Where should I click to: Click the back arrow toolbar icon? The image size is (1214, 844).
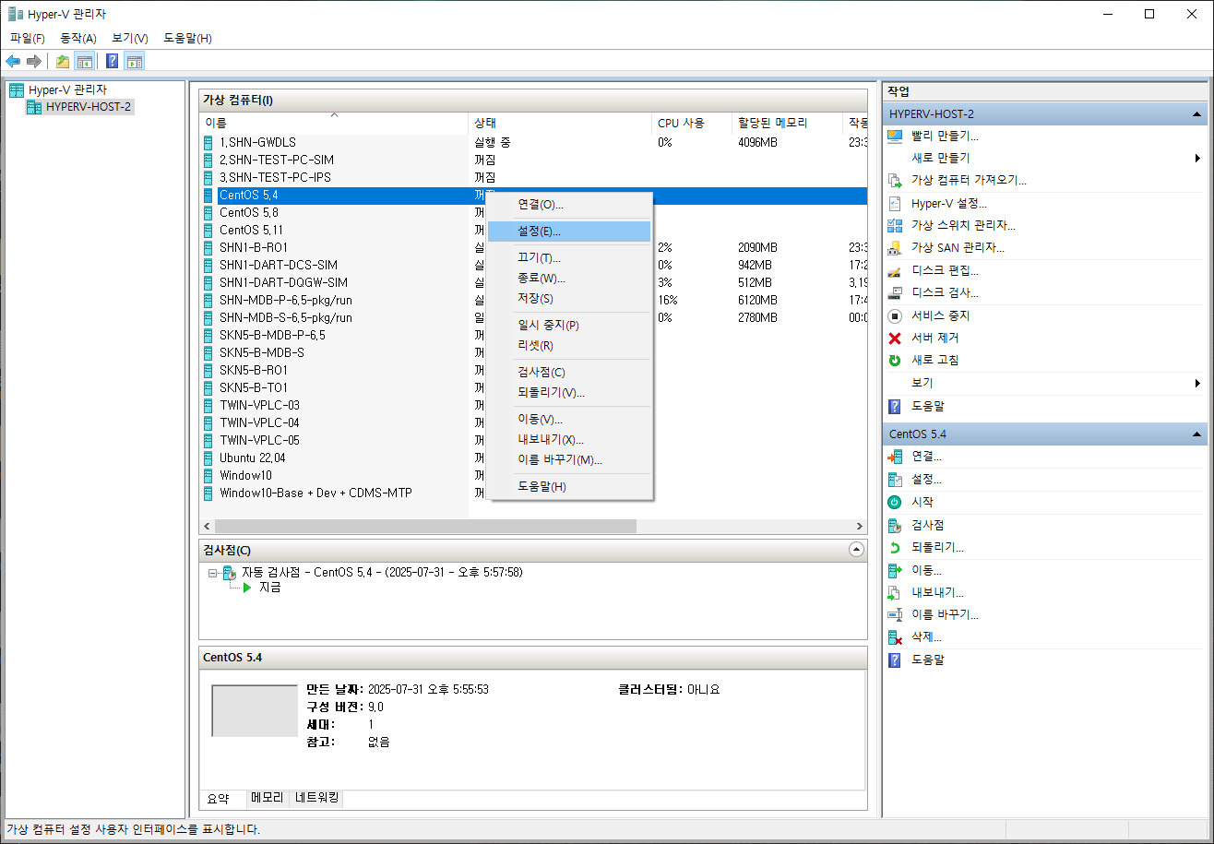click(x=13, y=62)
